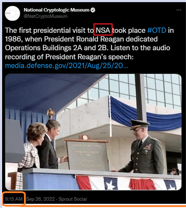Screen dimensions: 186x208
Task: Click the Sep 26, 2022 date
Action: 40,199
